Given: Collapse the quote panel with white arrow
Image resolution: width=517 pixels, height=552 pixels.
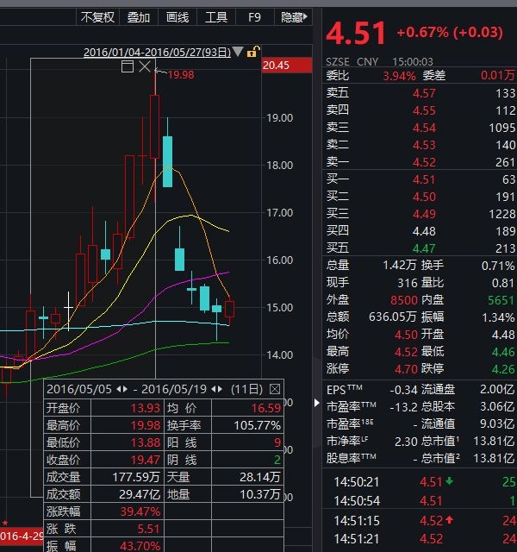Looking at the screenshot, I should (x=316, y=403).
